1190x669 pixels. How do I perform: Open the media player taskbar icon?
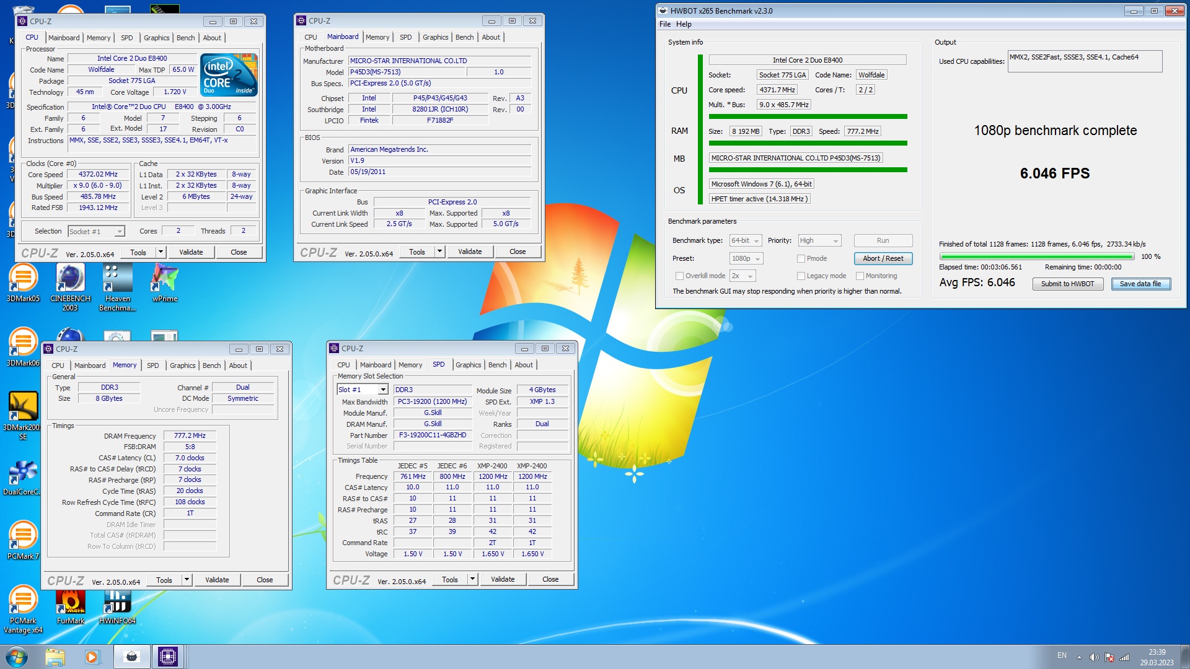coord(92,657)
